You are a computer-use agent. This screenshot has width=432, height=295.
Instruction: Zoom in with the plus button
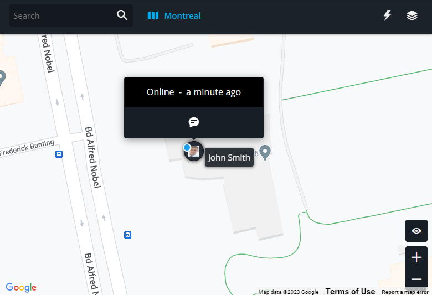tap(416, 257)
